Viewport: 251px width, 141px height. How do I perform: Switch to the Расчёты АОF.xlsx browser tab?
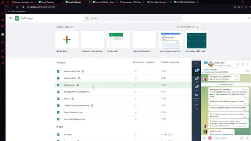(x=105, y=2)
